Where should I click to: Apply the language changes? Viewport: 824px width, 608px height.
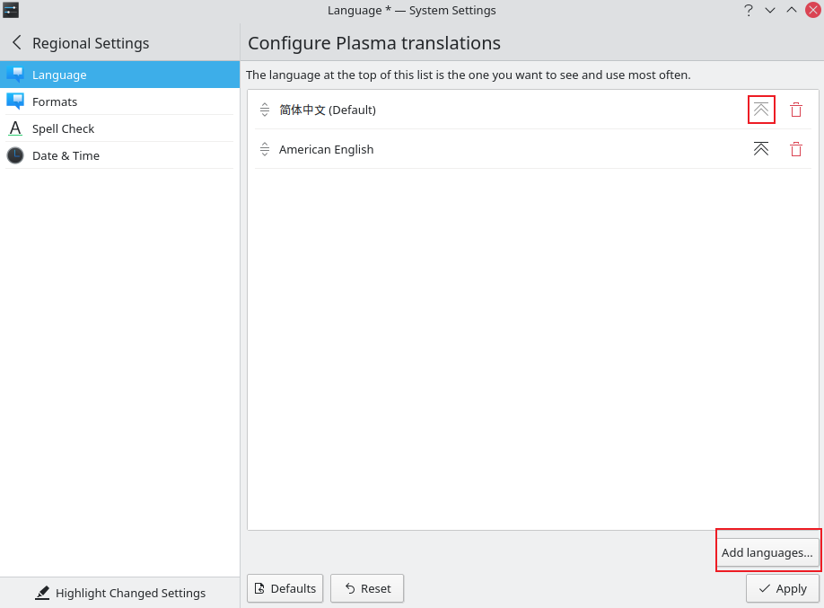pos(783,588)
